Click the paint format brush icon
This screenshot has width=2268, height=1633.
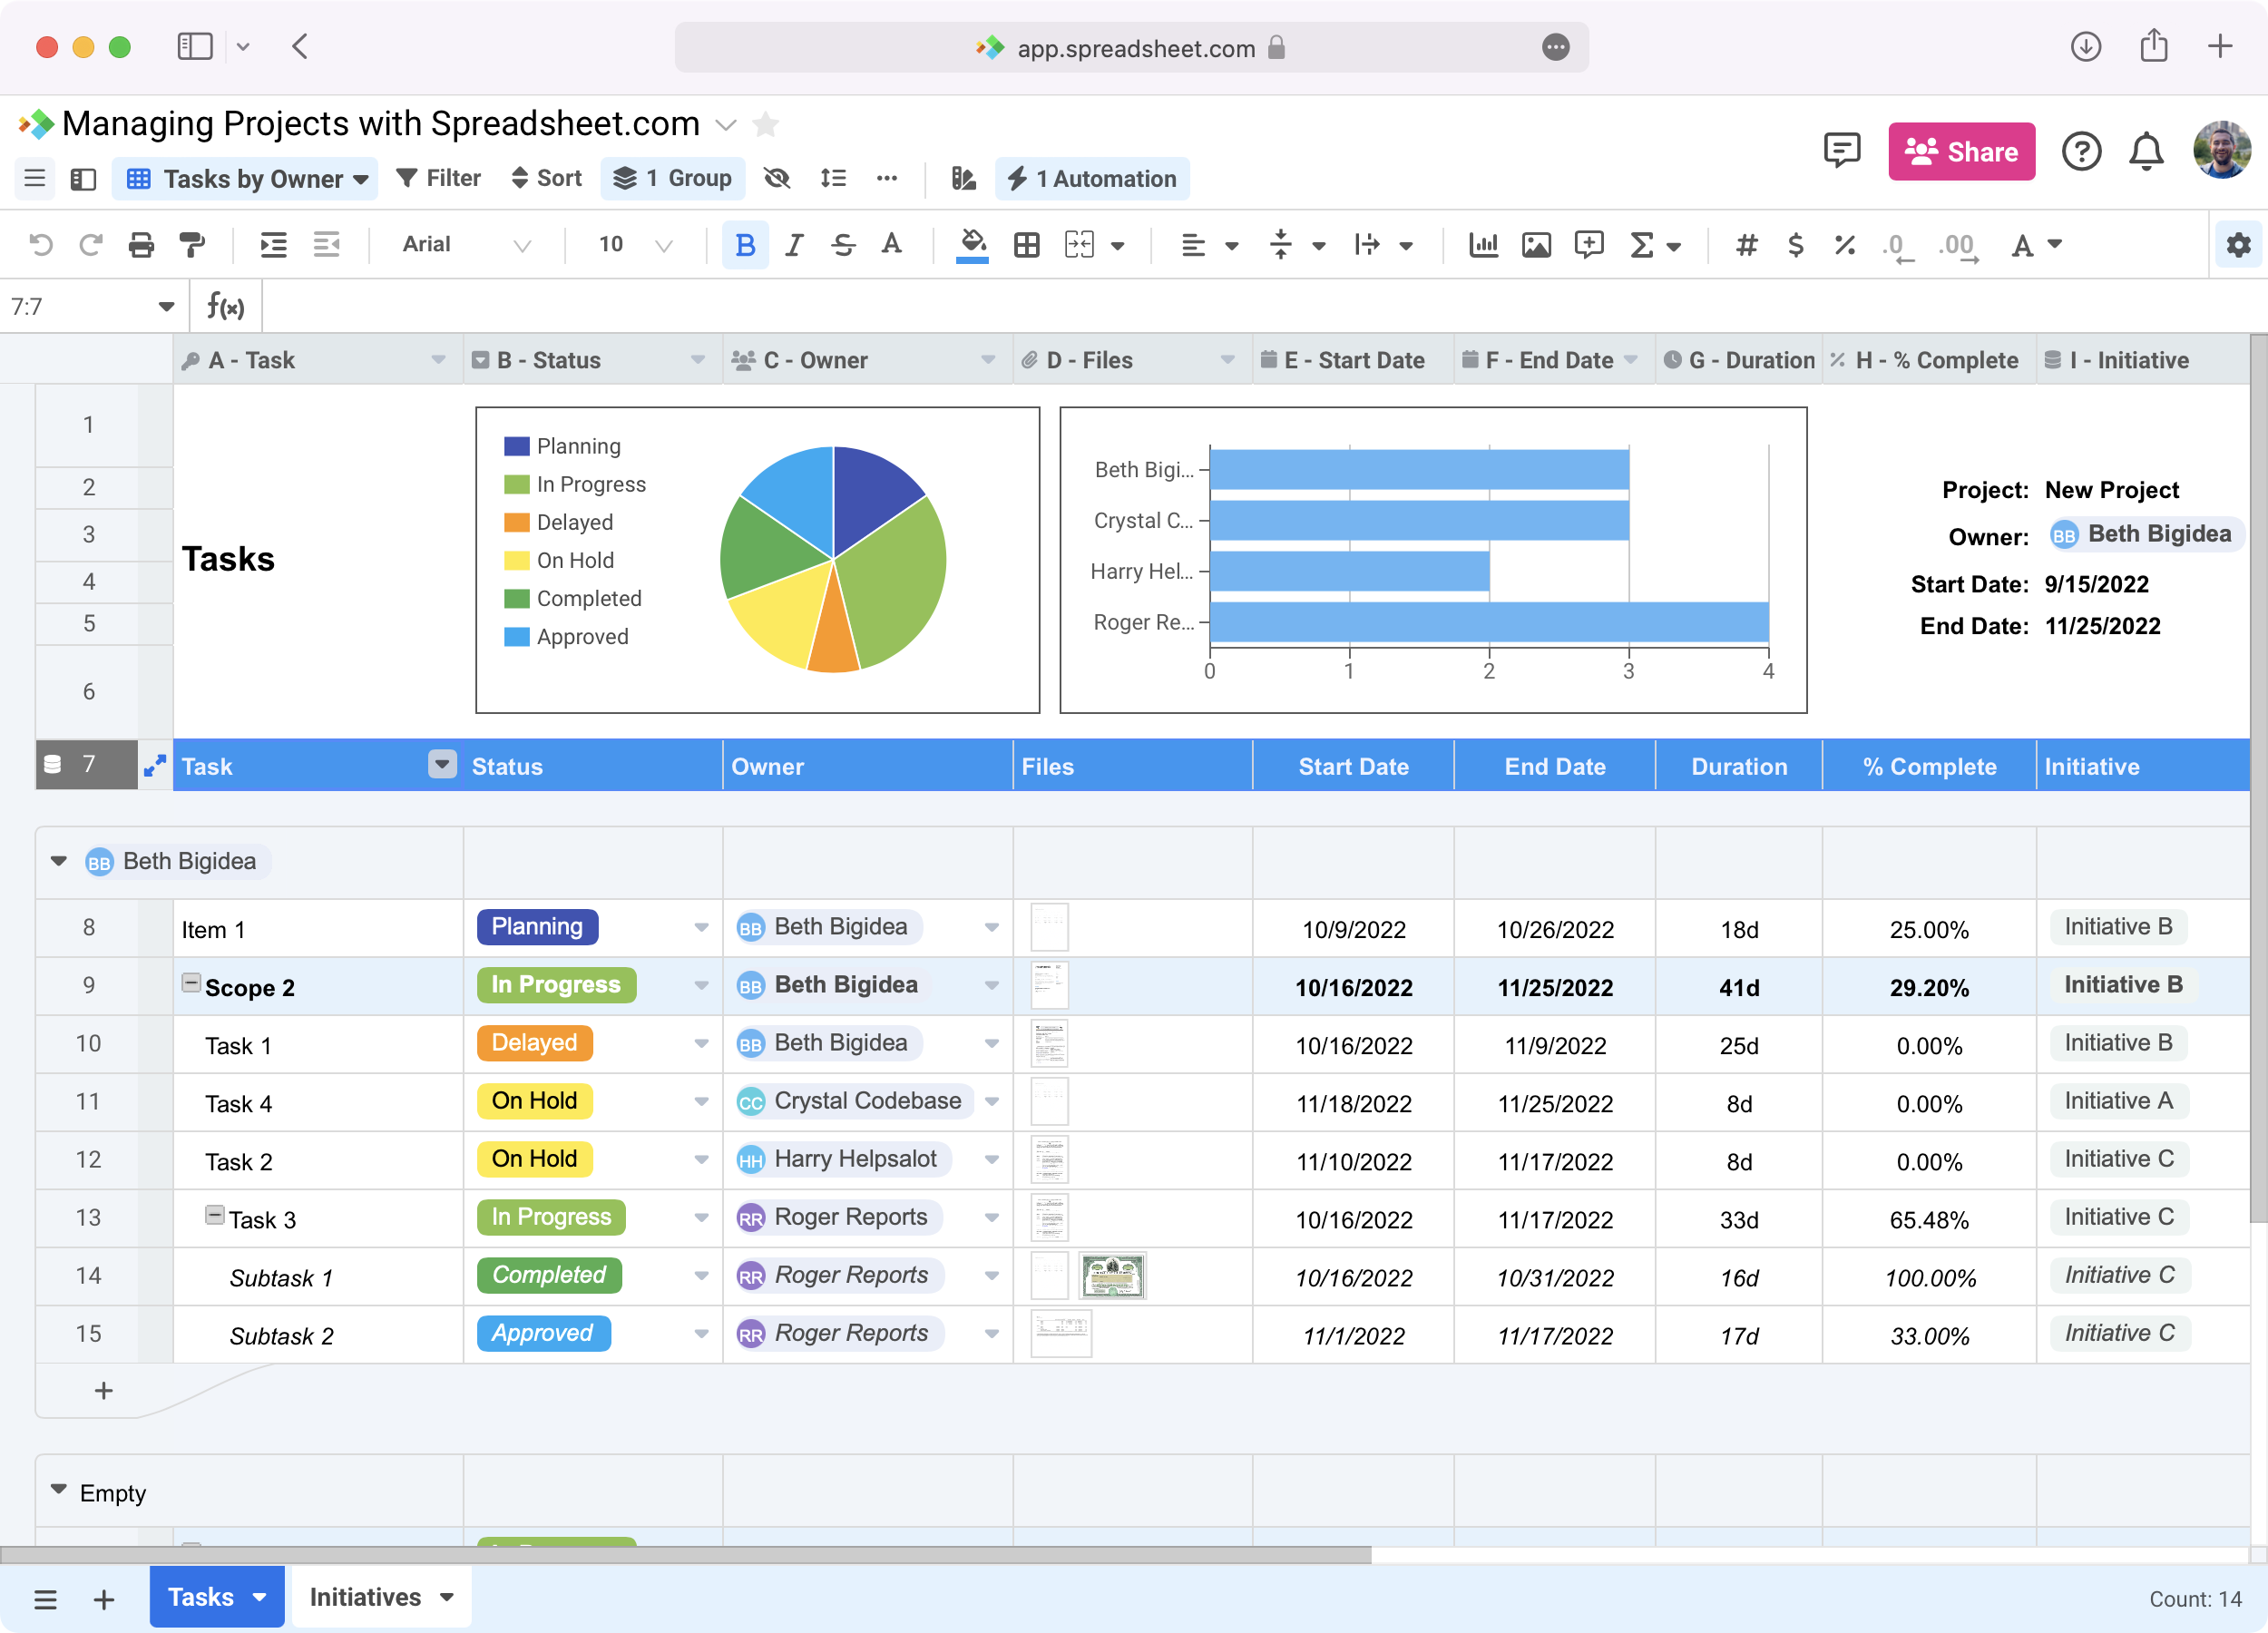pyautogui.click(x=192, y=245)
